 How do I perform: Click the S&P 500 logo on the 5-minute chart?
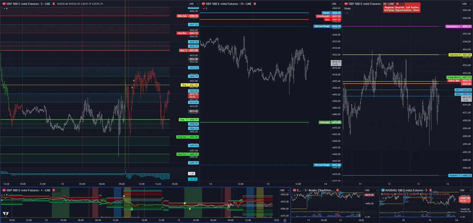tap(3, 4)
